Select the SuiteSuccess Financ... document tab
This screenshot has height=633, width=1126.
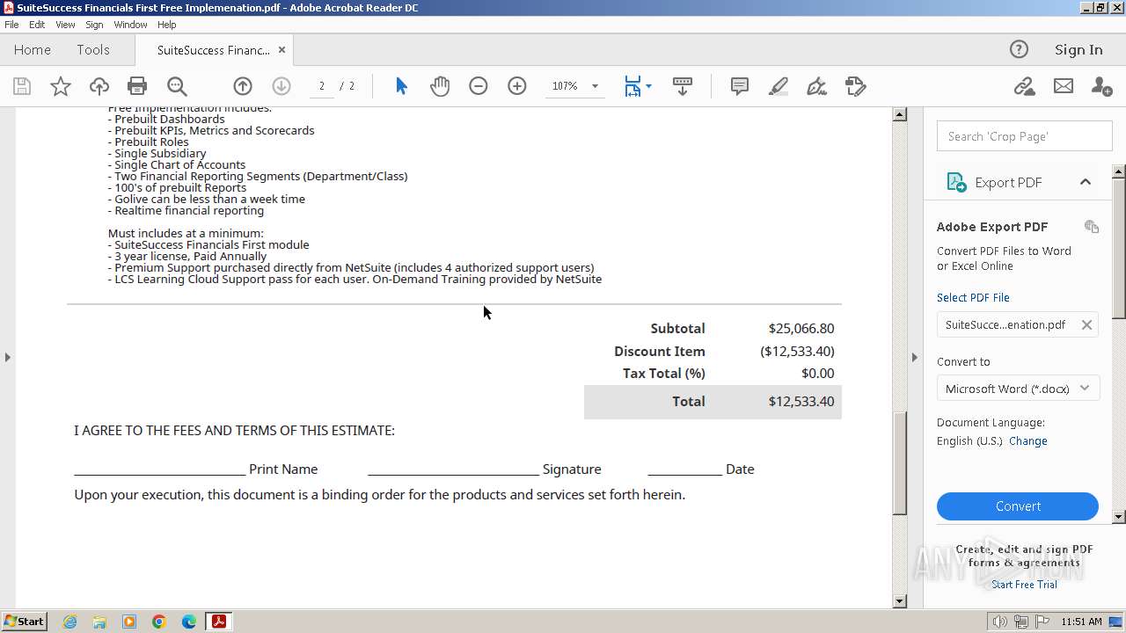coord(214,50)
